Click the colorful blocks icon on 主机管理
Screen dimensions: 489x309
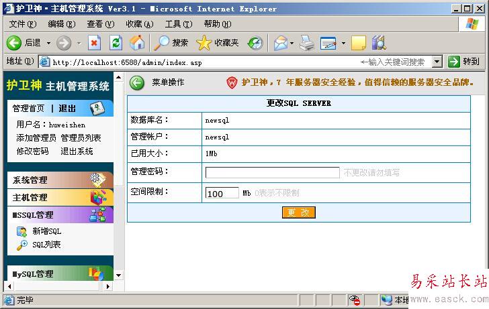pos(98,197)
